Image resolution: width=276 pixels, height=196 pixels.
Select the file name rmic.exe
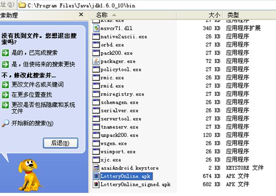point(112,78)
